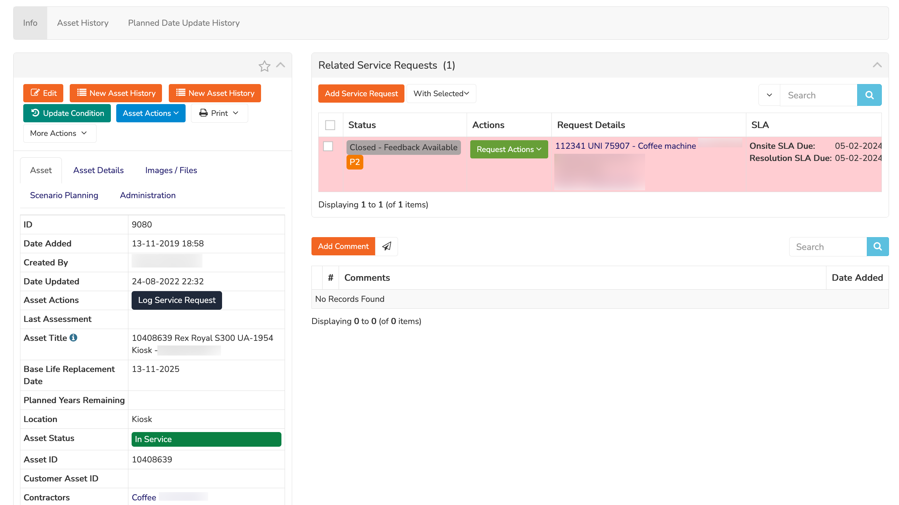Click the star favorite icon on asset panel

[x=265, y=66]
